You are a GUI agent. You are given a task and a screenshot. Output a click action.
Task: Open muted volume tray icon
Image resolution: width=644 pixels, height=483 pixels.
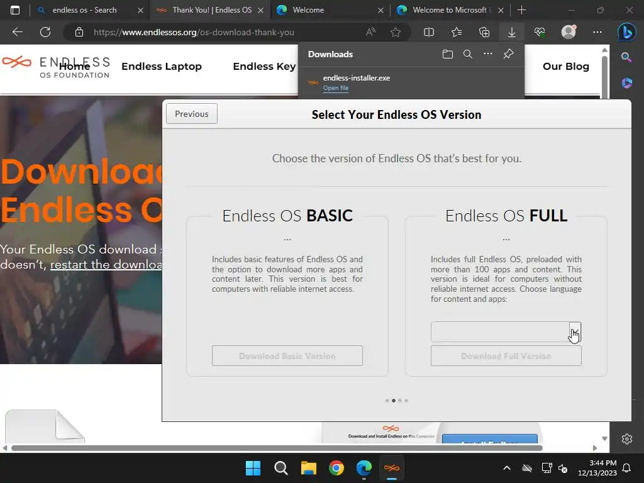coord(563,468)
